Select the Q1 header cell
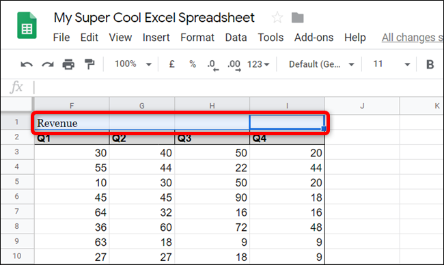Viewport: 444px width, 265px height. 72,138
